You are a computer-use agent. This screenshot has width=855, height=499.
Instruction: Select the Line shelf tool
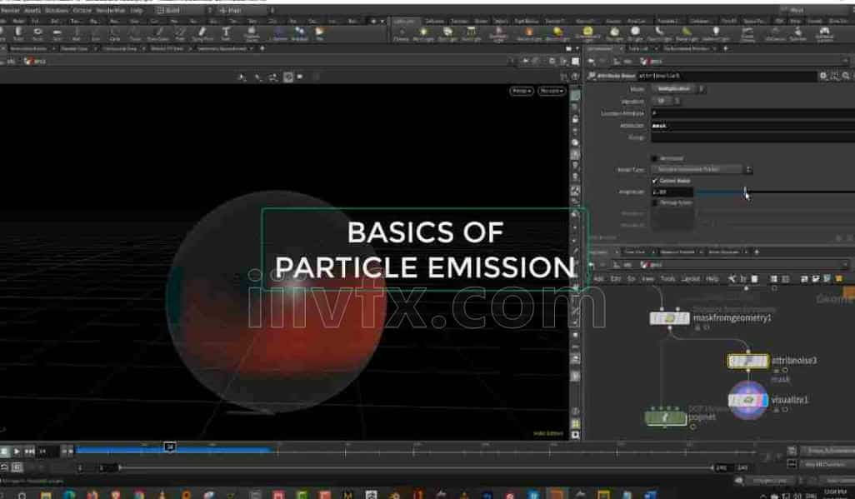[96, 34]
